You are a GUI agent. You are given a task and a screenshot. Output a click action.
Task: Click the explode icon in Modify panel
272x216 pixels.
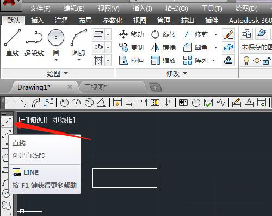[228, 47]
